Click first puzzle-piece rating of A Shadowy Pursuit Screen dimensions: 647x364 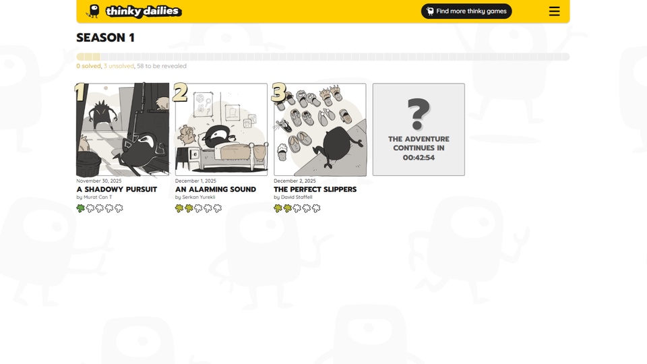80,208
